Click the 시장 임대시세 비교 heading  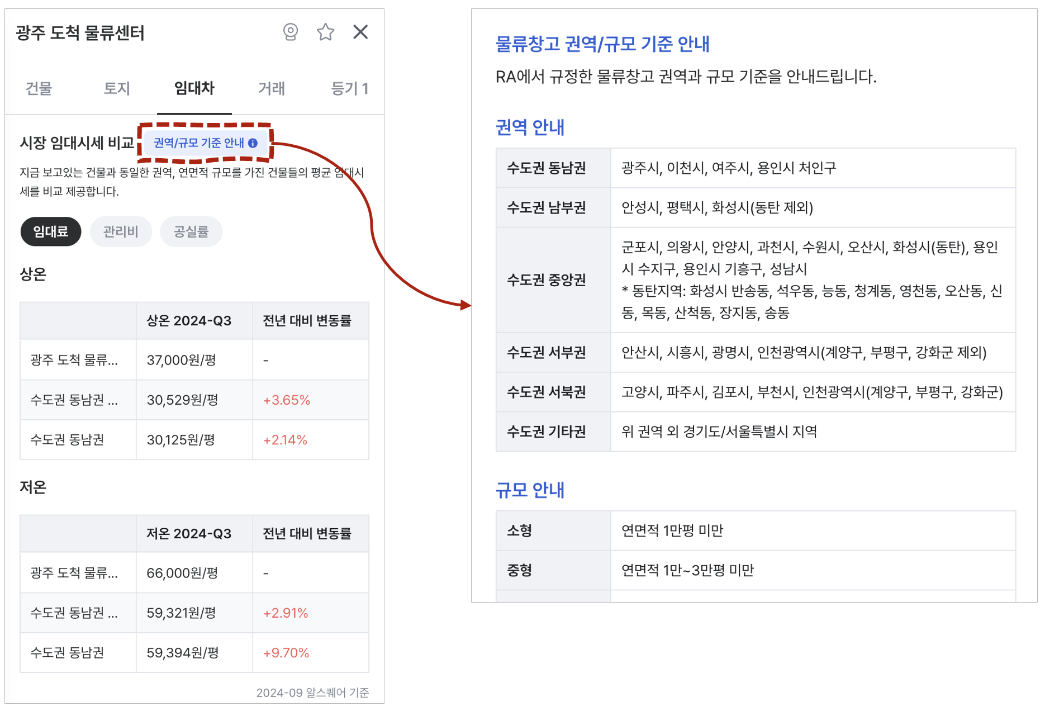(77, 143)
